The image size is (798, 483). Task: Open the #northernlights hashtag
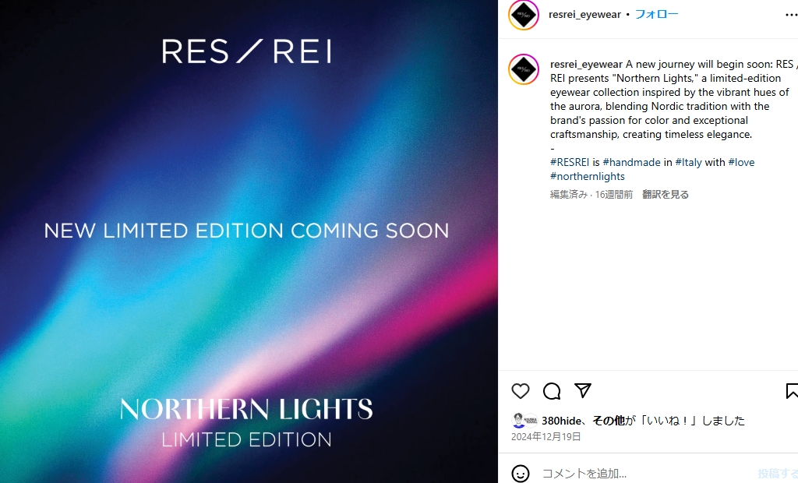click(588, 177)
